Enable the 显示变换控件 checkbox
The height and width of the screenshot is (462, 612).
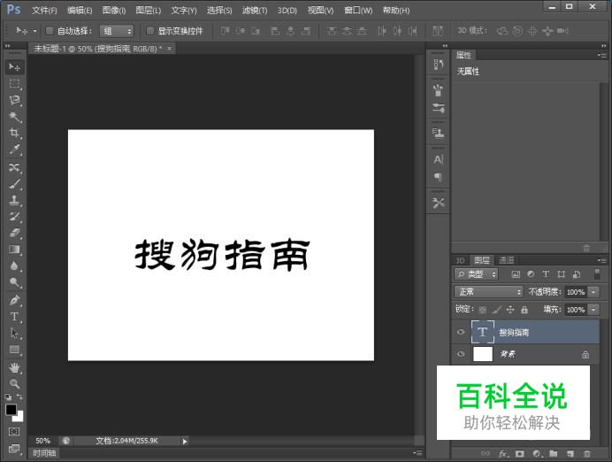tap(149, 31)
